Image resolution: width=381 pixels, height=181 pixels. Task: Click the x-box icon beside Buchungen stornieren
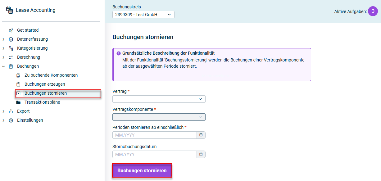18,93
